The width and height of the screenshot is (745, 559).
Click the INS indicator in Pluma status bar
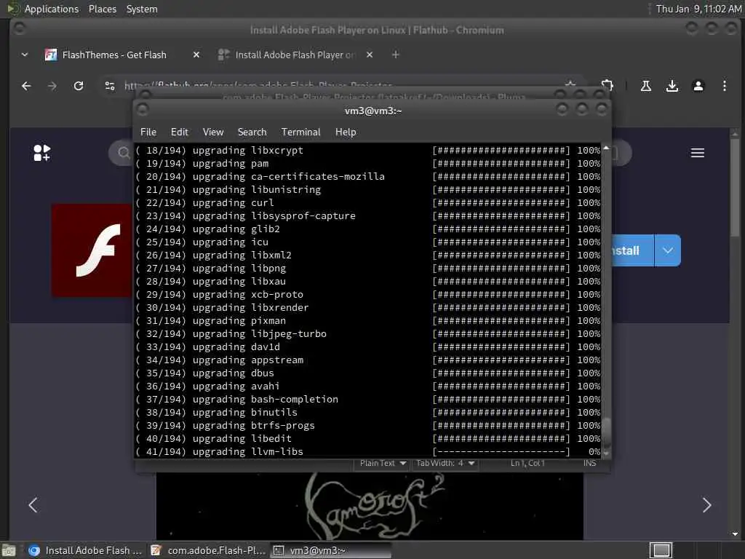coord(589,463)
